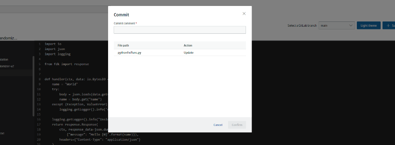Click the File path column header
The width and height of the screenshot is (395, 145).
click(x=123, y=45)
